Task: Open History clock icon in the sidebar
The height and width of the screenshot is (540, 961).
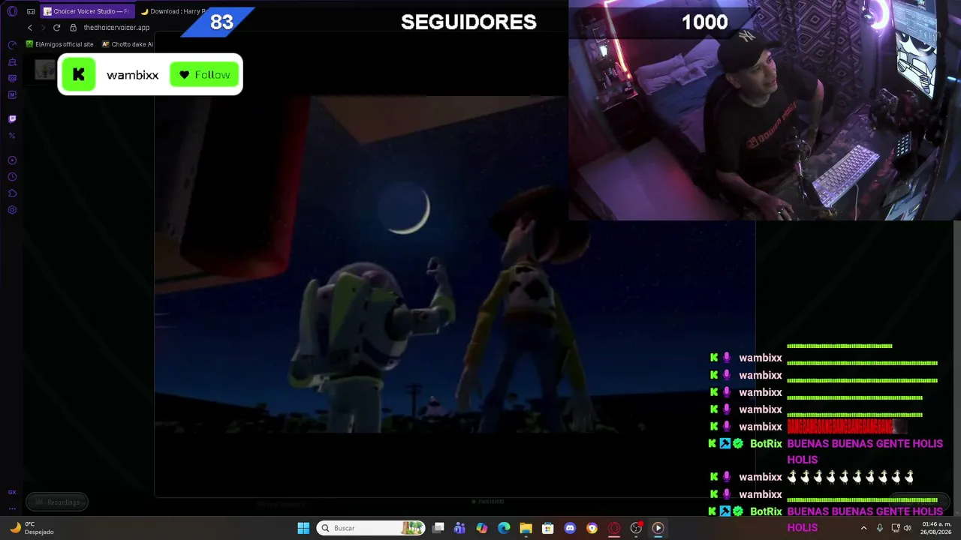Action: (12, 177)
